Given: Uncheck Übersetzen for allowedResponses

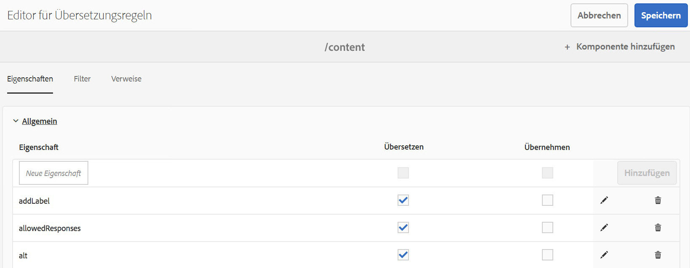Looking at the screenshot, I should pos(403,228).
